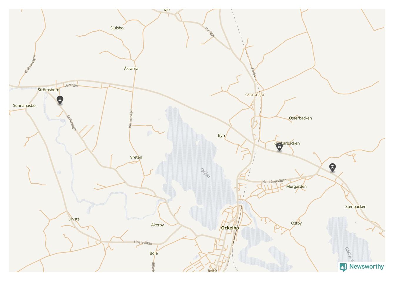
Task: Click the SÄBYGGEBY district label
Action: point(255,95)
